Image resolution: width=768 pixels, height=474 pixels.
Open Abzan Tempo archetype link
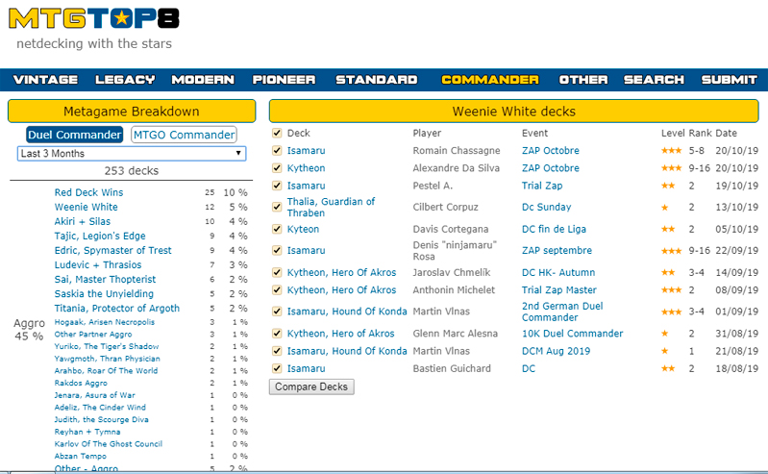(x=81, y=456)
